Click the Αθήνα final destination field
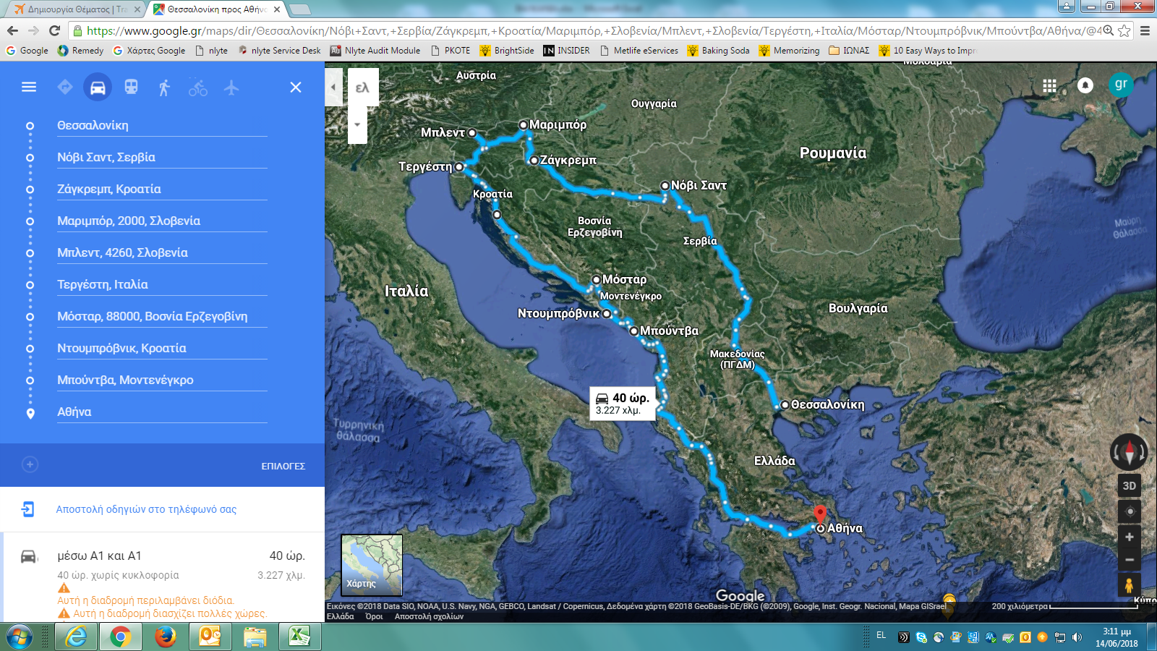The width and height of the screenshot is (1157, 651). point(162,412)
